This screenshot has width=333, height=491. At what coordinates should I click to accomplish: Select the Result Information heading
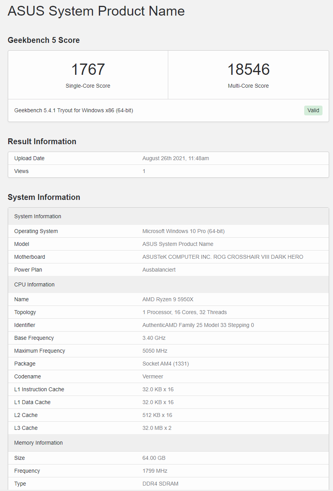tap(42, 141)
